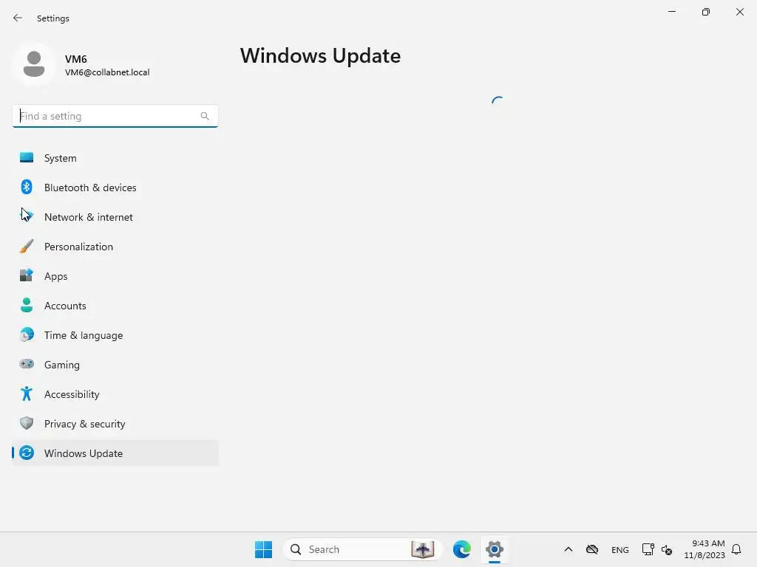Open System settings category
Viewport: 757px width, 567px height.
(115, 158)
